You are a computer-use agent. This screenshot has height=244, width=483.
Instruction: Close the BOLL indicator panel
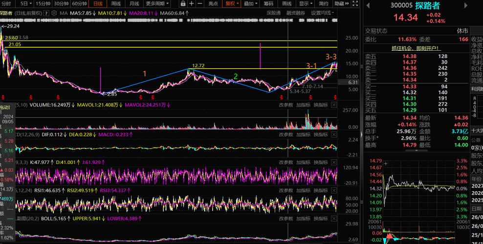click(333, 219)
